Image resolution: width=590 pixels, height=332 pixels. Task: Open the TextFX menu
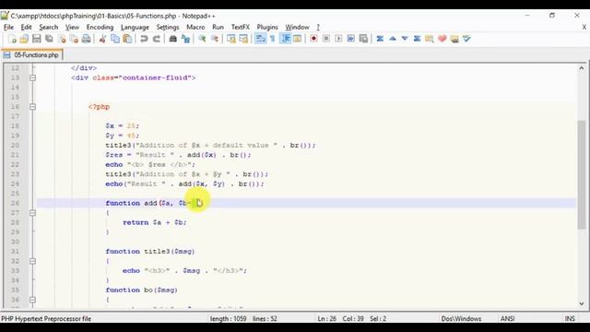point(240,27)
